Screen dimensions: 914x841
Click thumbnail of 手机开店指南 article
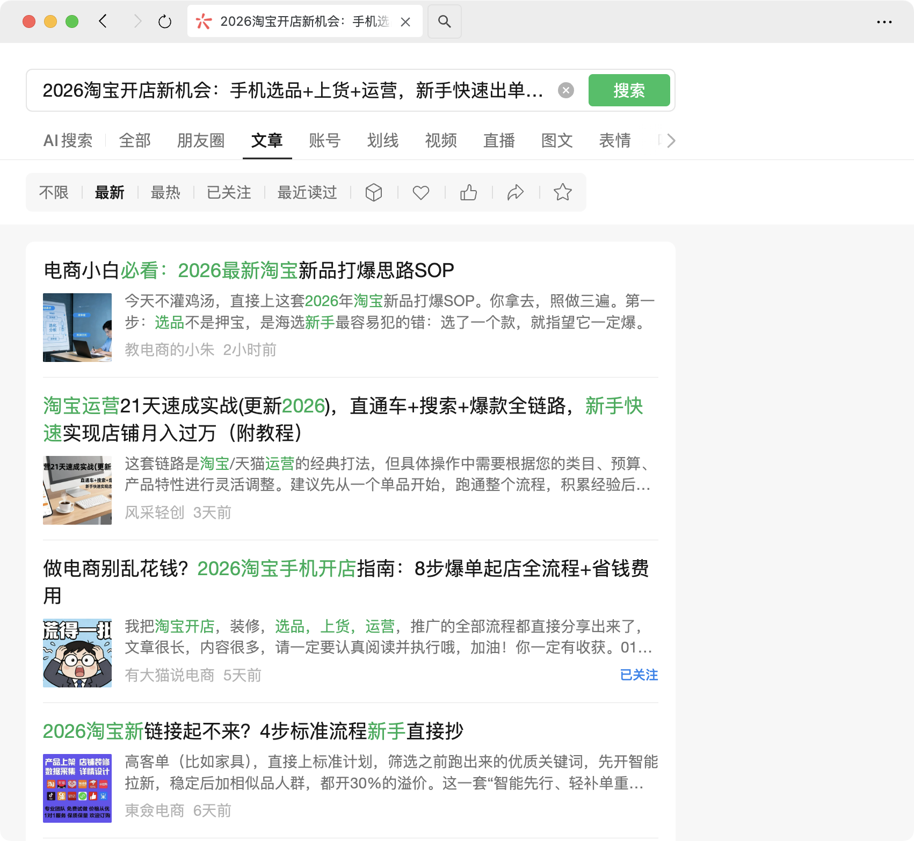[x=77, y=653]
